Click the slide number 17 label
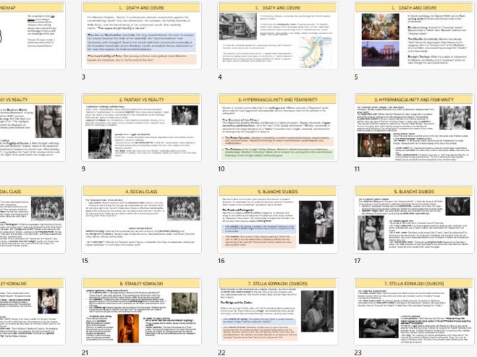This screenshot has height=357, width=477. [357, 259]
